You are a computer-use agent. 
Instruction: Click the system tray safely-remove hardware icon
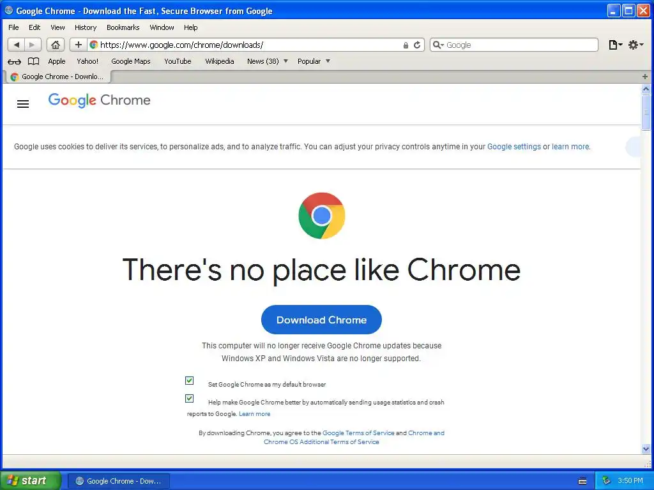(607, 480)
